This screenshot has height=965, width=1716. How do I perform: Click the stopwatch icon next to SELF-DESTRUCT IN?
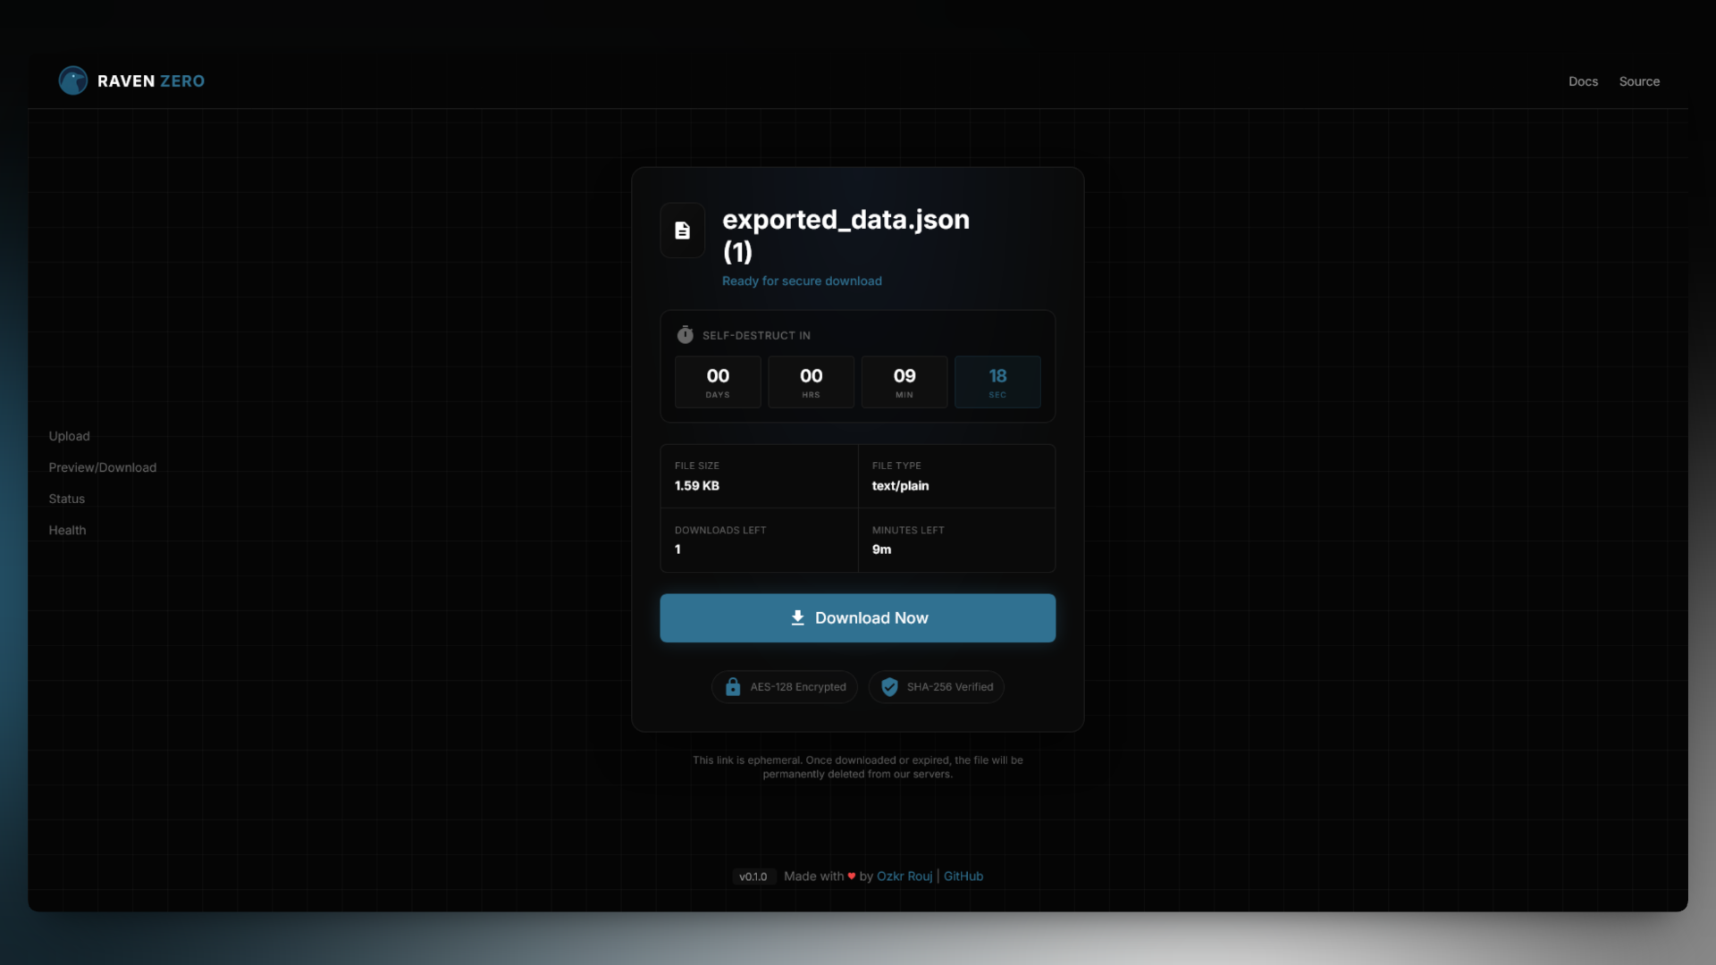pos(685,334)
